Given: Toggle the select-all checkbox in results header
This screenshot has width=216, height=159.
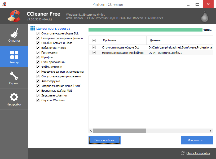Looking at the screenshot, I should (94, 40).
